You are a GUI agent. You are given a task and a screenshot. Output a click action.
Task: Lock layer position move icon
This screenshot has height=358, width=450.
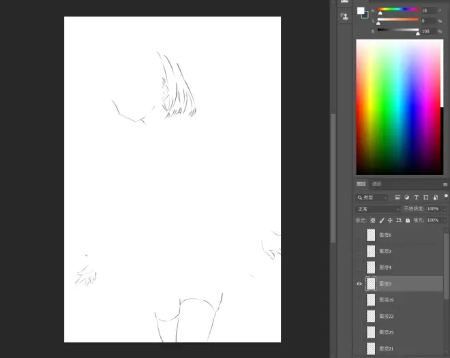coord(390,221)
